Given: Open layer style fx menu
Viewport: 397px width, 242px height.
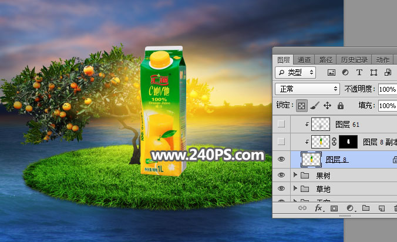Looking at the screenshot, I should 319,209.
